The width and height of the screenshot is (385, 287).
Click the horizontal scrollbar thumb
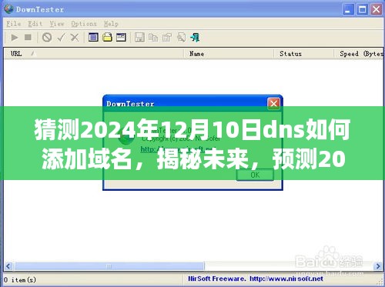[109, 266]
